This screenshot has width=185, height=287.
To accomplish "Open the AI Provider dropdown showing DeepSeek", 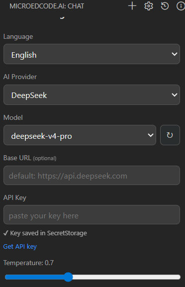I will pos(92,95).
